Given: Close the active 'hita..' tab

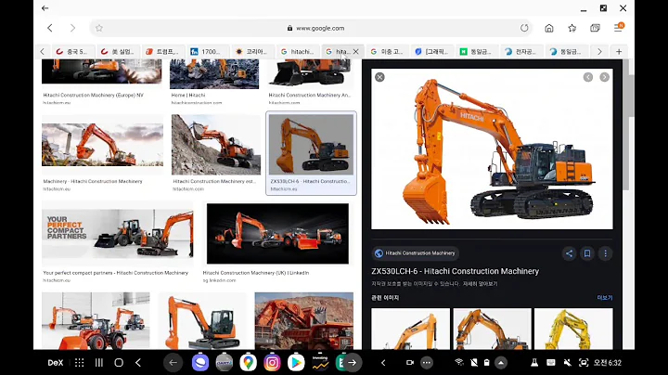Looking at the screenshot, I should tap(355, 52).
